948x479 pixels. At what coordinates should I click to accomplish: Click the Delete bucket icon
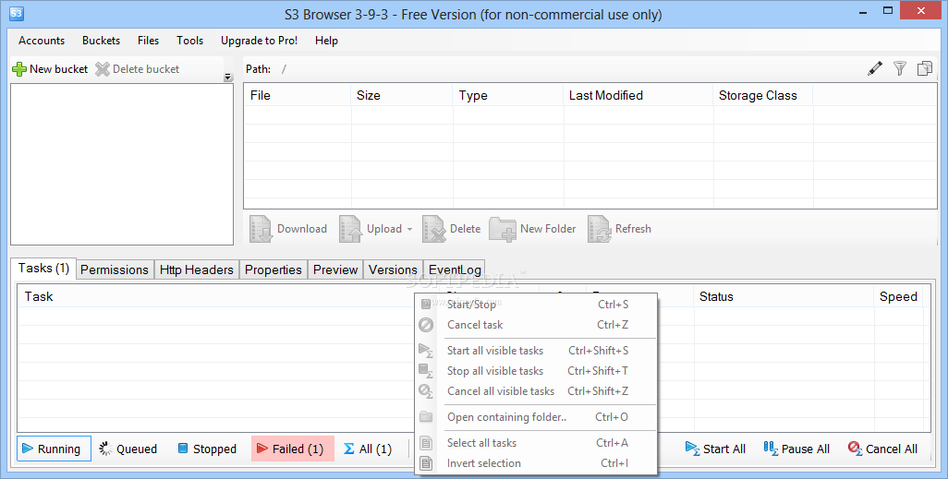pos(103,69)
